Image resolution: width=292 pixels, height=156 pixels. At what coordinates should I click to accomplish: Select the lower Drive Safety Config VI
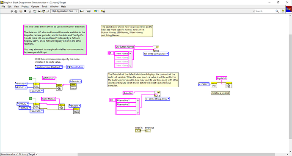pos(76,111)
